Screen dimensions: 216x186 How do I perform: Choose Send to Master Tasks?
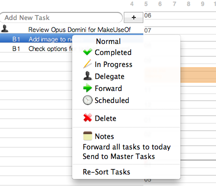119,156
